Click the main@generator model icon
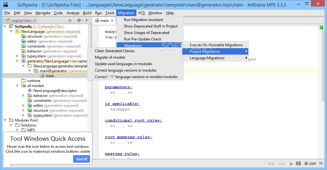This screenshot has height=170, width=327. coord(36,71)
